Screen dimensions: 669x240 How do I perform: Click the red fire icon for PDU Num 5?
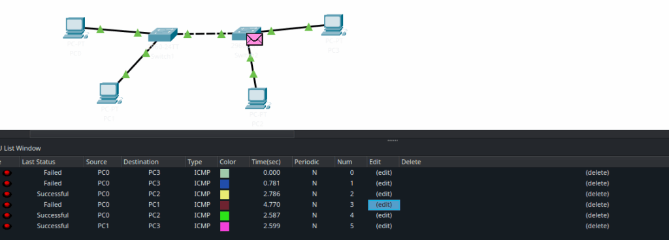click(7, 226)
